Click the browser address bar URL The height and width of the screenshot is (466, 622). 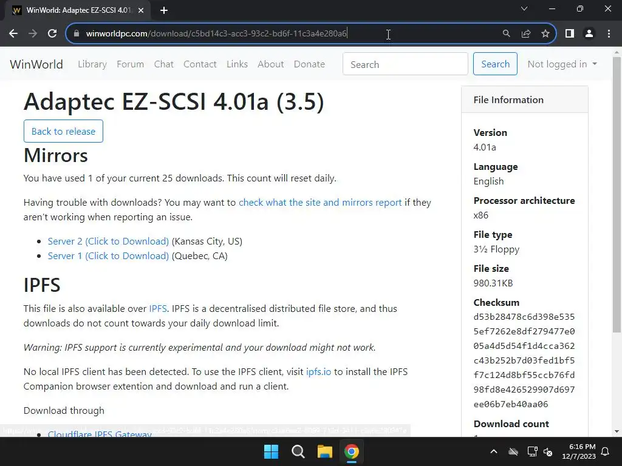tap(216, 34)
